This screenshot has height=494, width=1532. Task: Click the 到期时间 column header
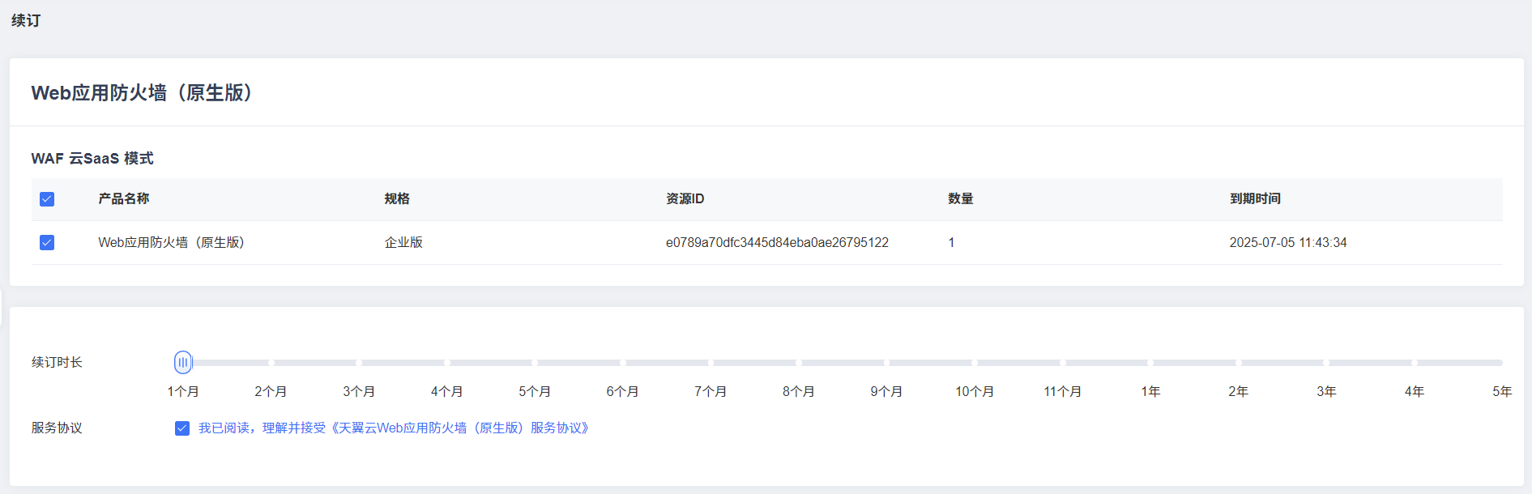coord(1255,198)
